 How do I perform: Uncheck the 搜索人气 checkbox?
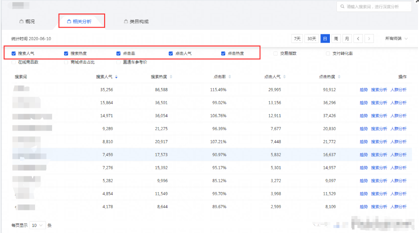[14, 53]
